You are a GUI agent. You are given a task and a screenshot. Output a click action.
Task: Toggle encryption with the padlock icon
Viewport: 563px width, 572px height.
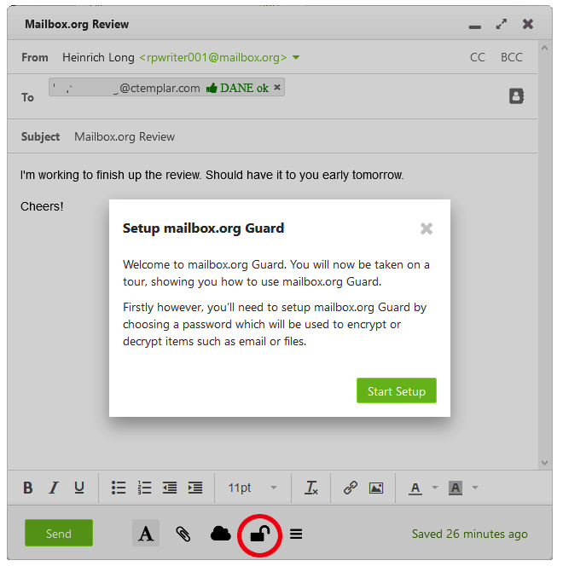(x=259, y=534)
